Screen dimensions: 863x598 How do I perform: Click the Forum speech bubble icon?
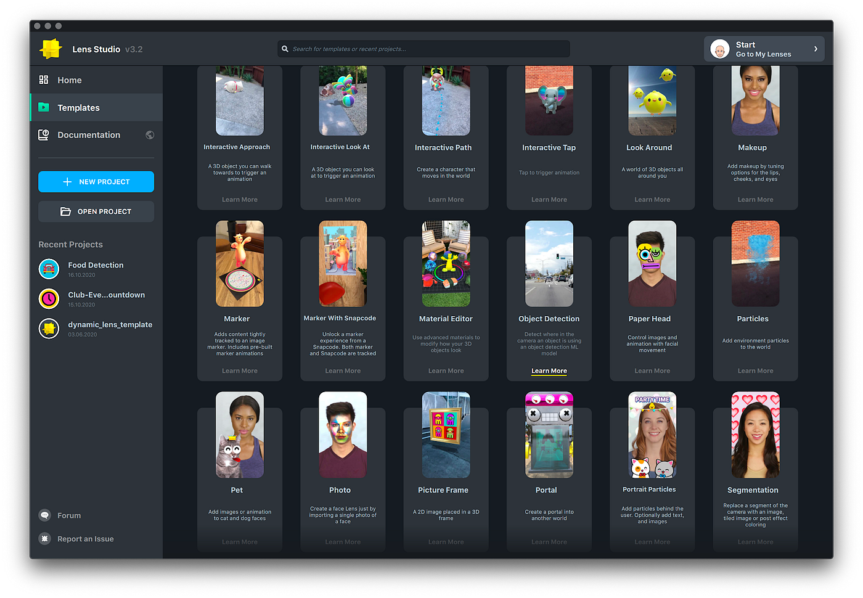(44, 515)
